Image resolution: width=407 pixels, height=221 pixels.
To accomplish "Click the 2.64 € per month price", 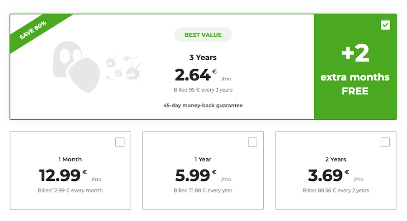I will coord(203,75).
